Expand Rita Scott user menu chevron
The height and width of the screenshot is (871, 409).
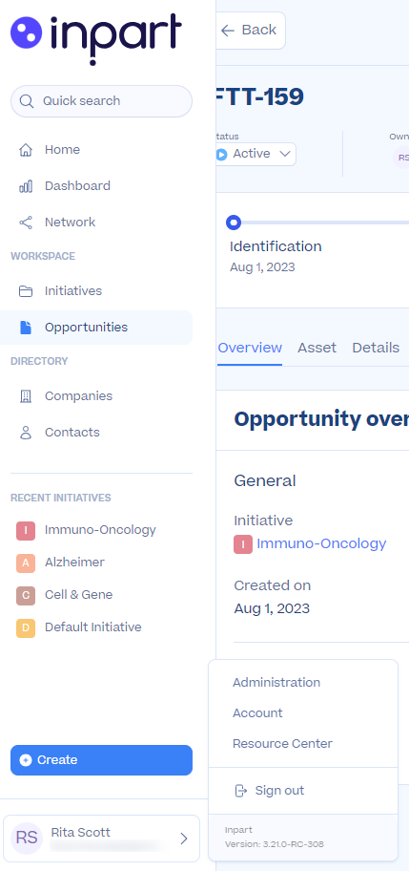184,839
